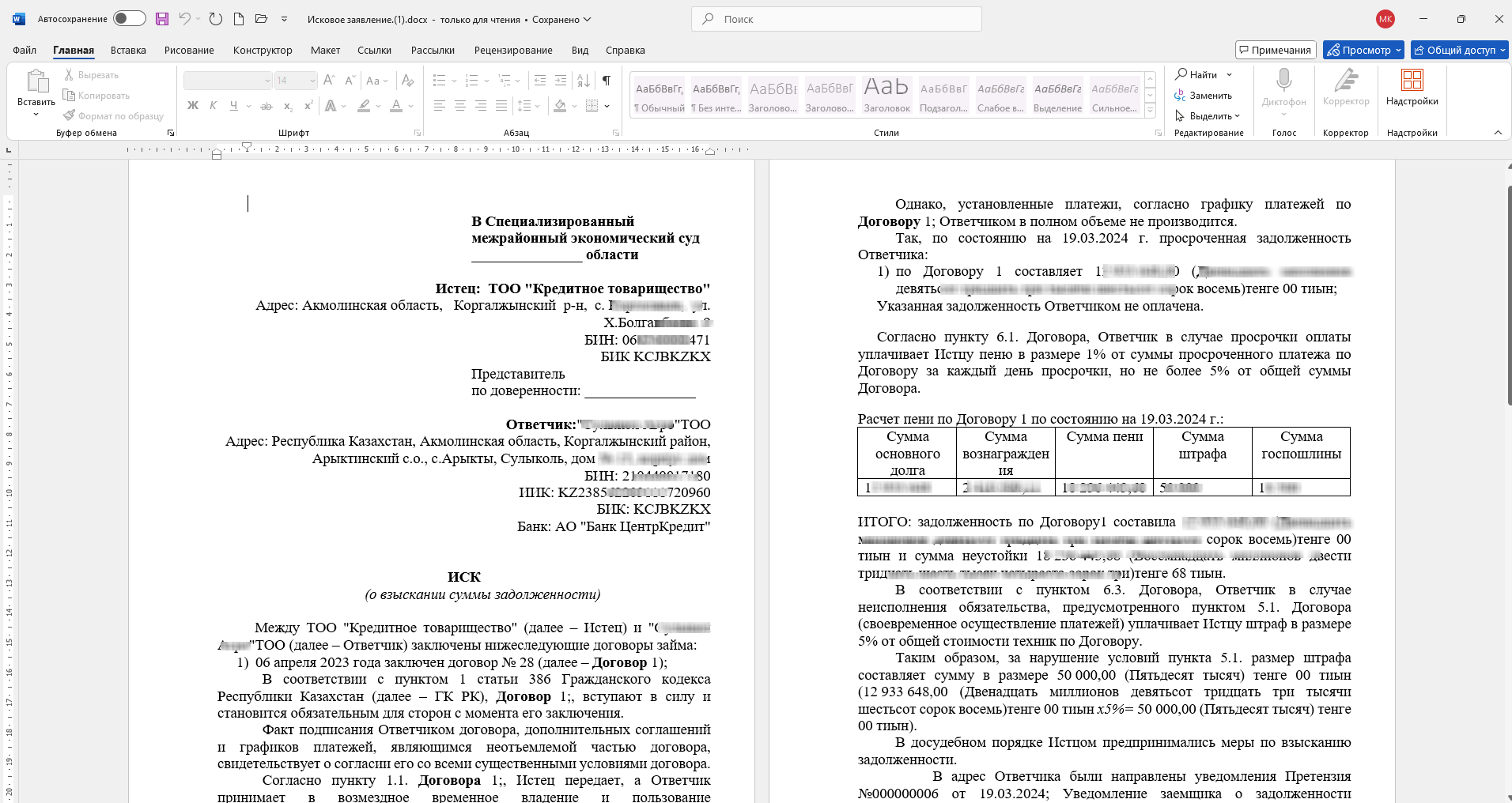
Task: Toggle the show paragraph marks ¶ button
Action: pyautogui.click(x=606, y=81)
